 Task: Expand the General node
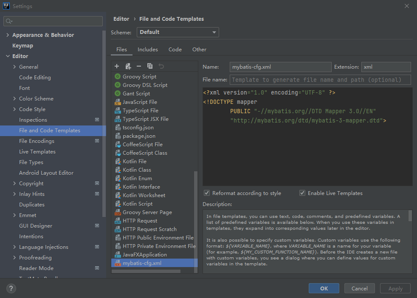[x=14, y=67]
